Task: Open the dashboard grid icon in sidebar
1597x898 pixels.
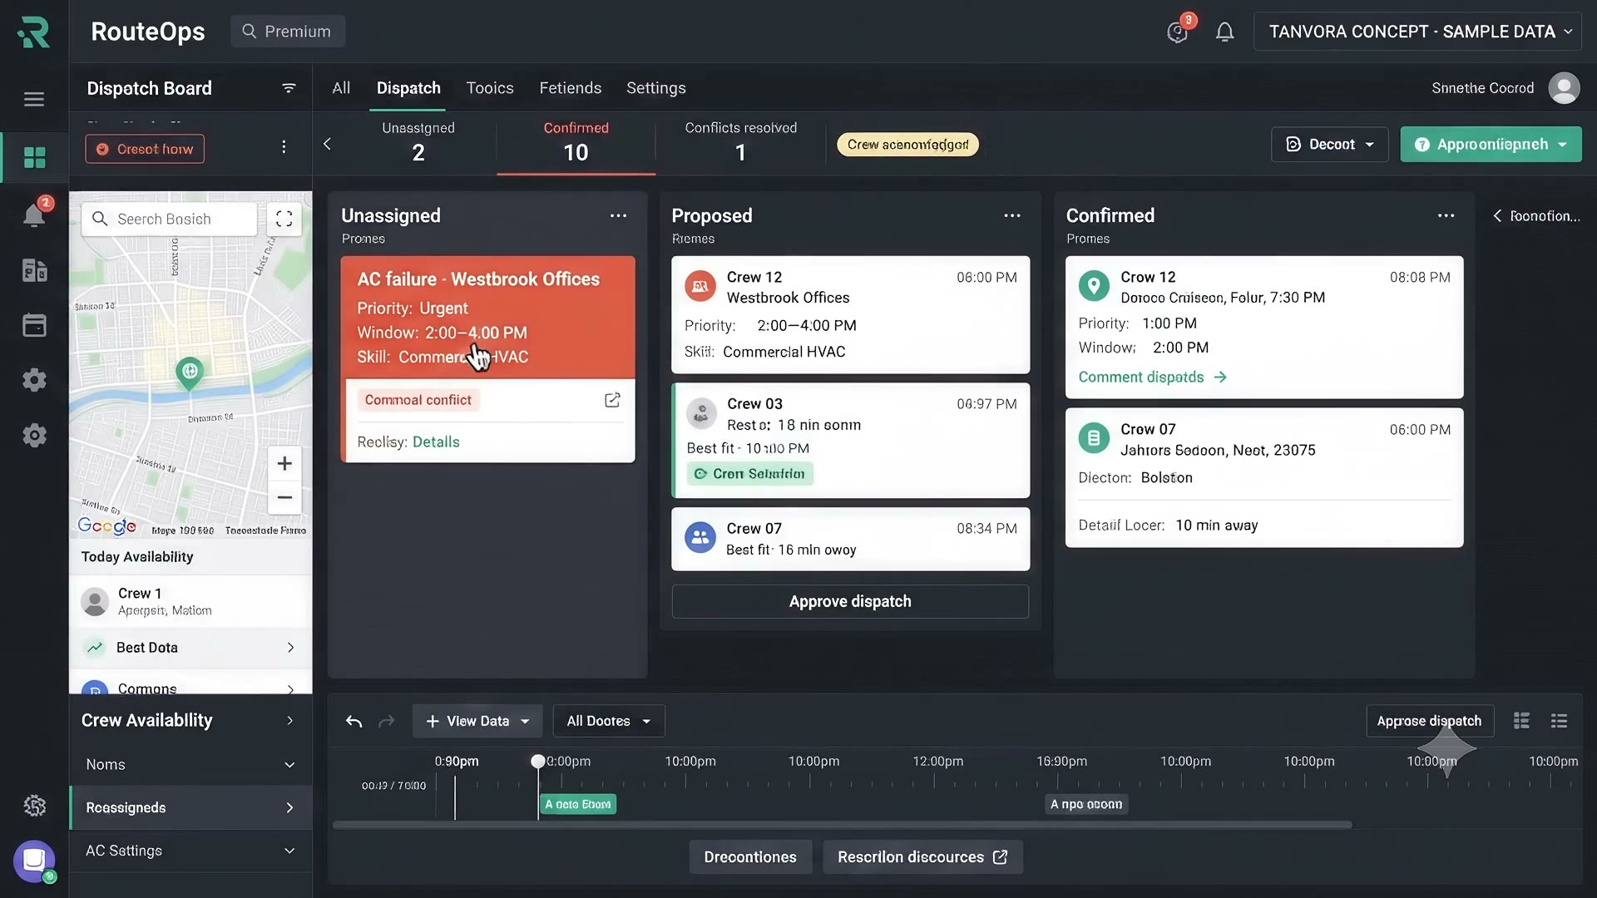Action: [34, 157]
